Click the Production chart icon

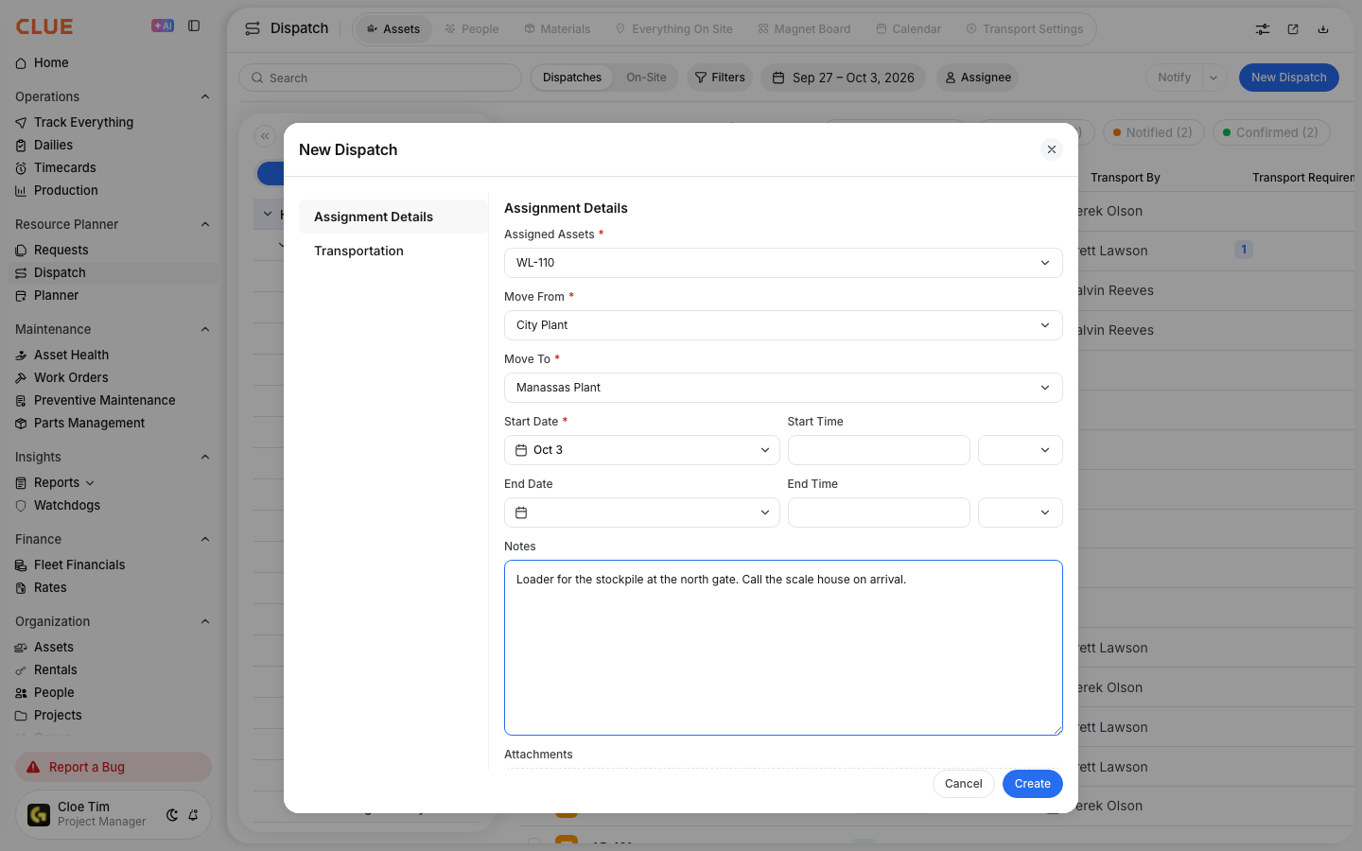21,191
